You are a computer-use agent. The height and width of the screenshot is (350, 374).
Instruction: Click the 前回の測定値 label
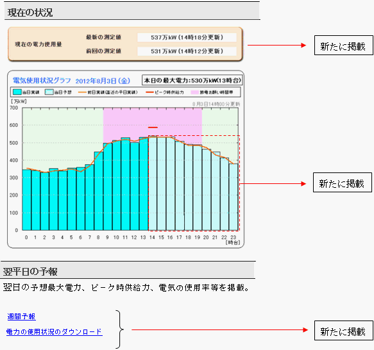point(103,51)
